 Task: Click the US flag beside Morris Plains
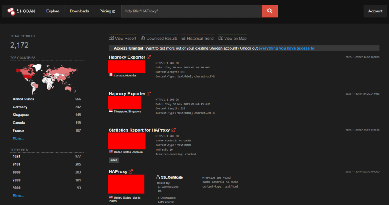[111, 197]
